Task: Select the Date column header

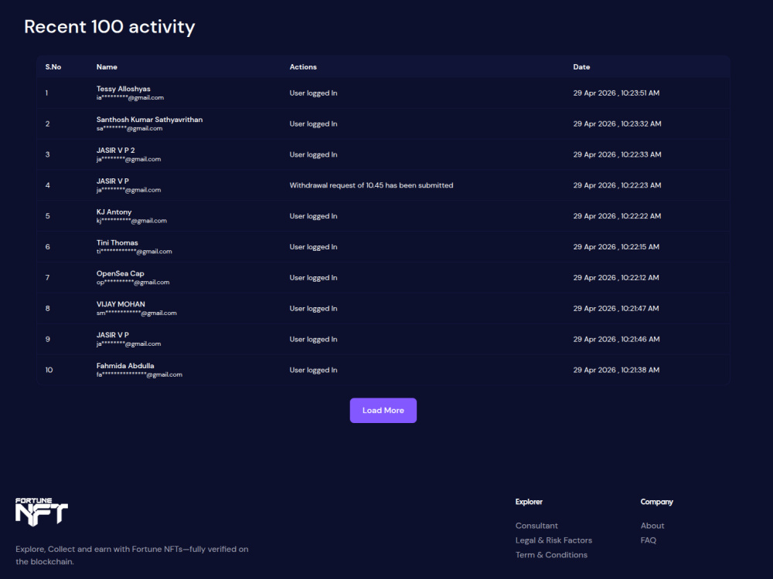Action: pos(581,67)
